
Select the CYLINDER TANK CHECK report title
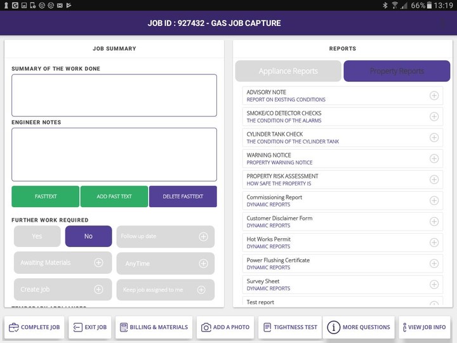tap(275, 134)
